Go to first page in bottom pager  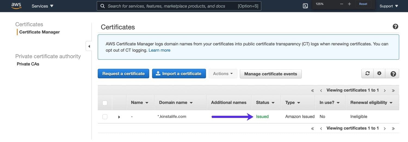point(313,128)
